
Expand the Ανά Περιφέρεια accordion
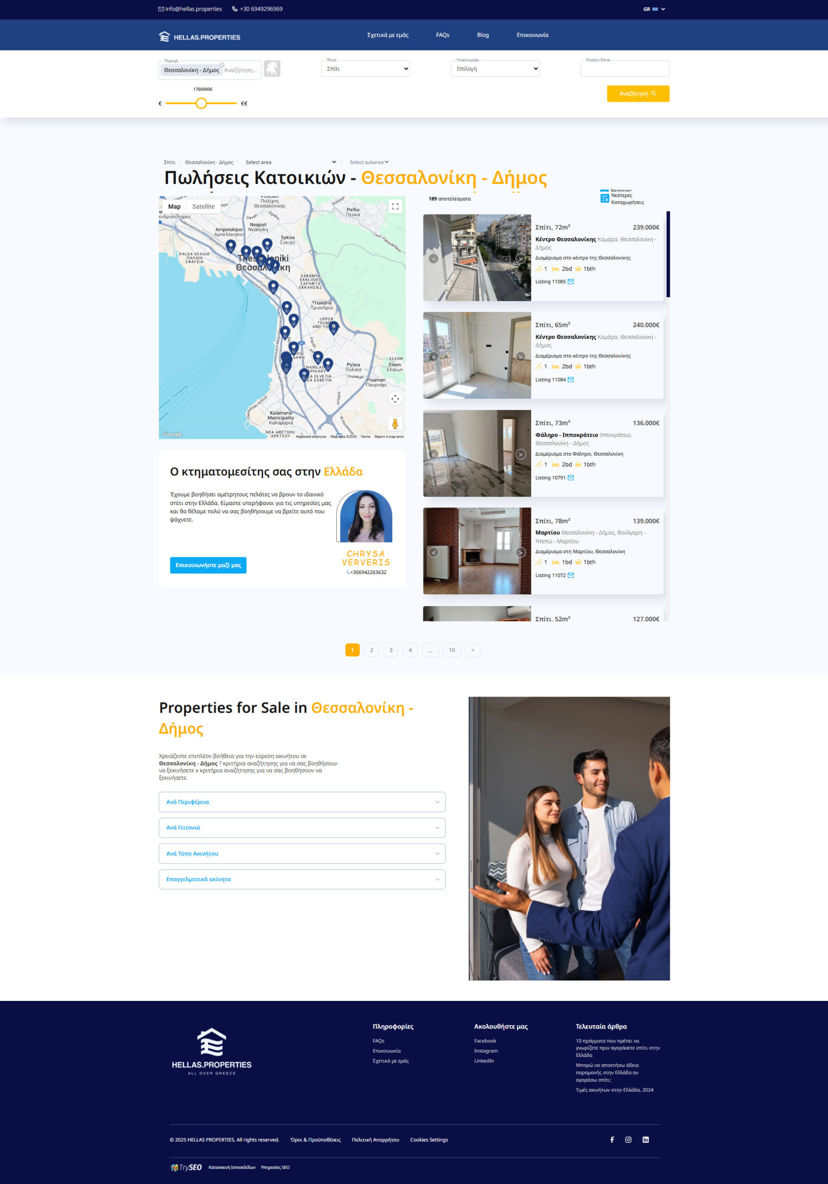[302, 802]
